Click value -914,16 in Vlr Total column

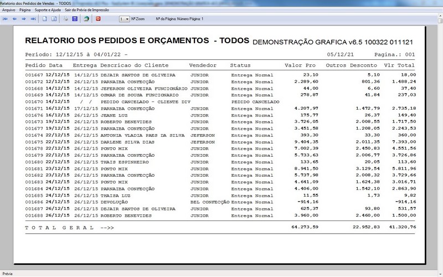click(x=405, y=202)
